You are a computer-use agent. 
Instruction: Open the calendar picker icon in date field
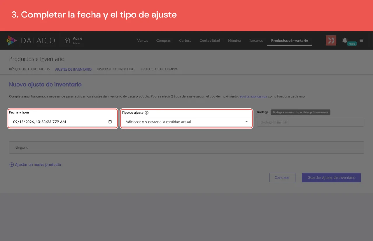click(x=110, y=122)
